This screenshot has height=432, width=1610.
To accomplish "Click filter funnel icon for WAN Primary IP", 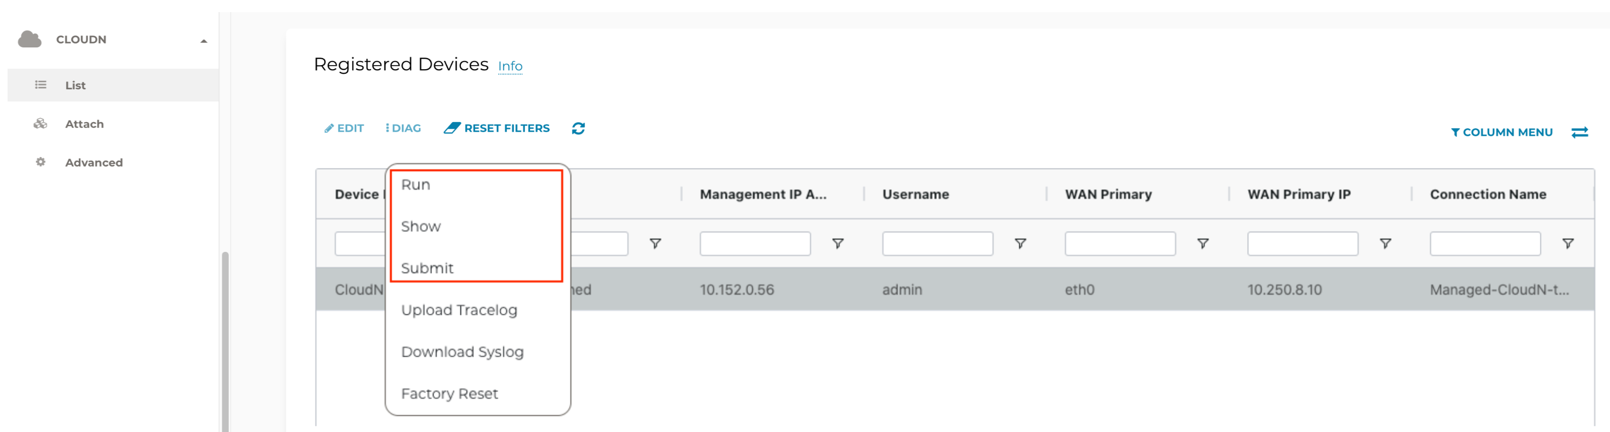I will (x=1385, y=243).
